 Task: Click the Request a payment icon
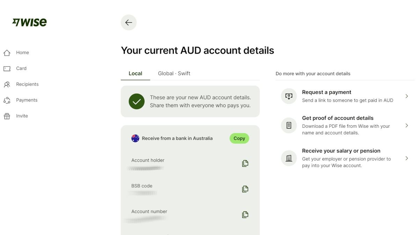pyautogui.click(x=289, y=96)
